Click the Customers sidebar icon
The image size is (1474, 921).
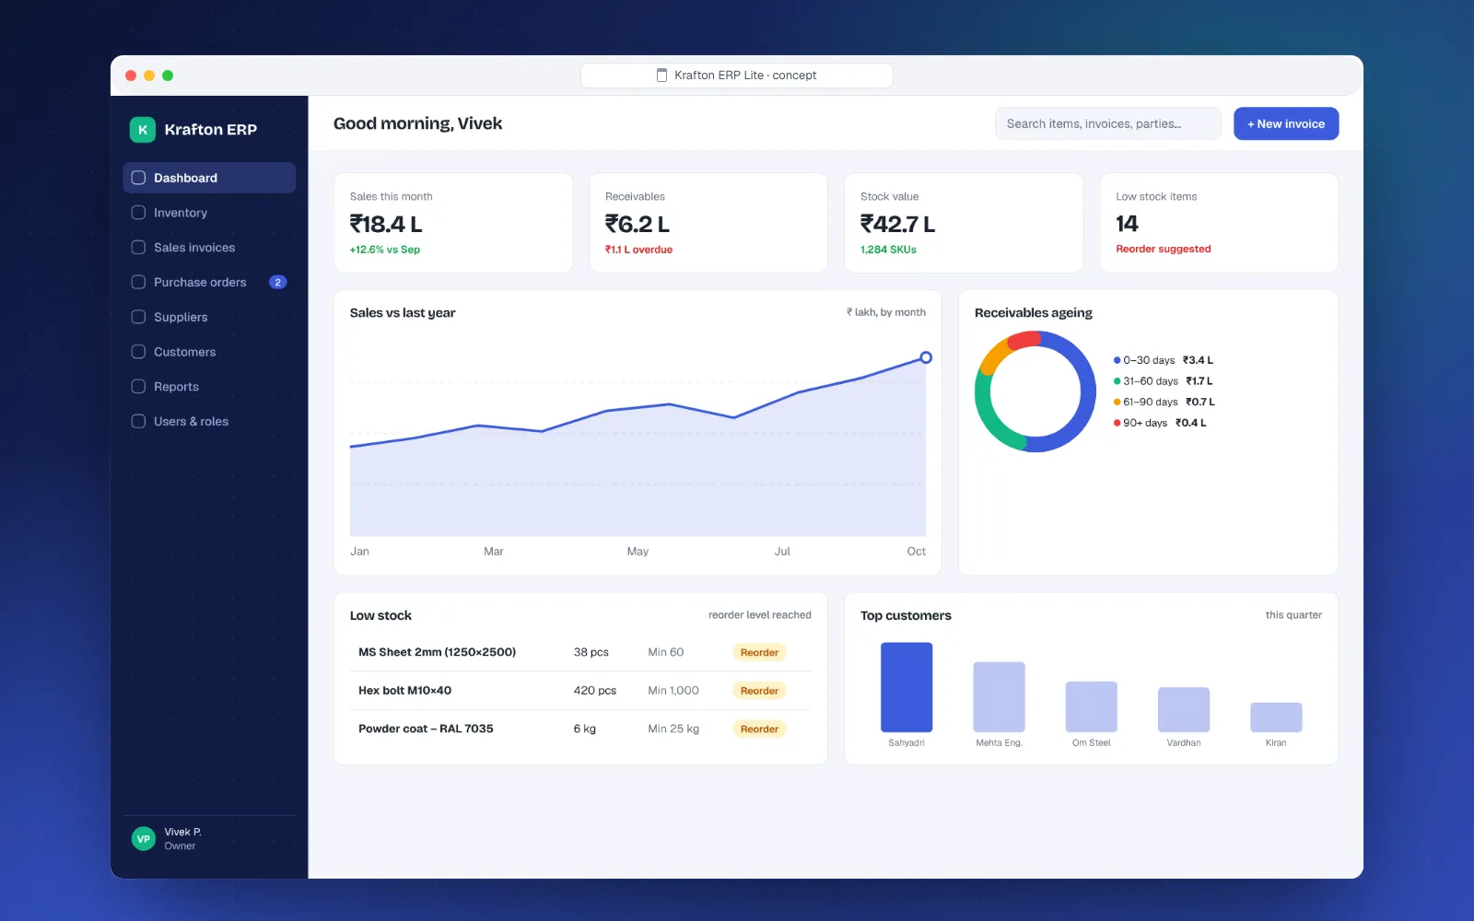(138, 352)
